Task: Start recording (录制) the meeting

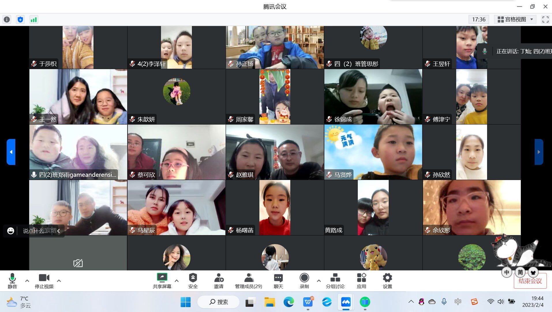Action: pos(304,281)
